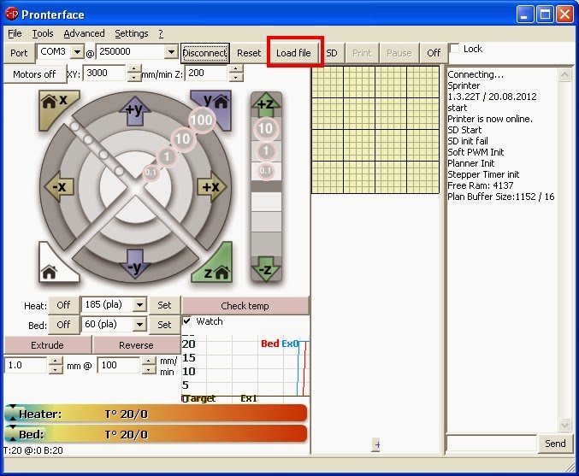579x476 pixels.
Task: Uncheck the Watch temperature checkbox
Action: coord(187,320)
